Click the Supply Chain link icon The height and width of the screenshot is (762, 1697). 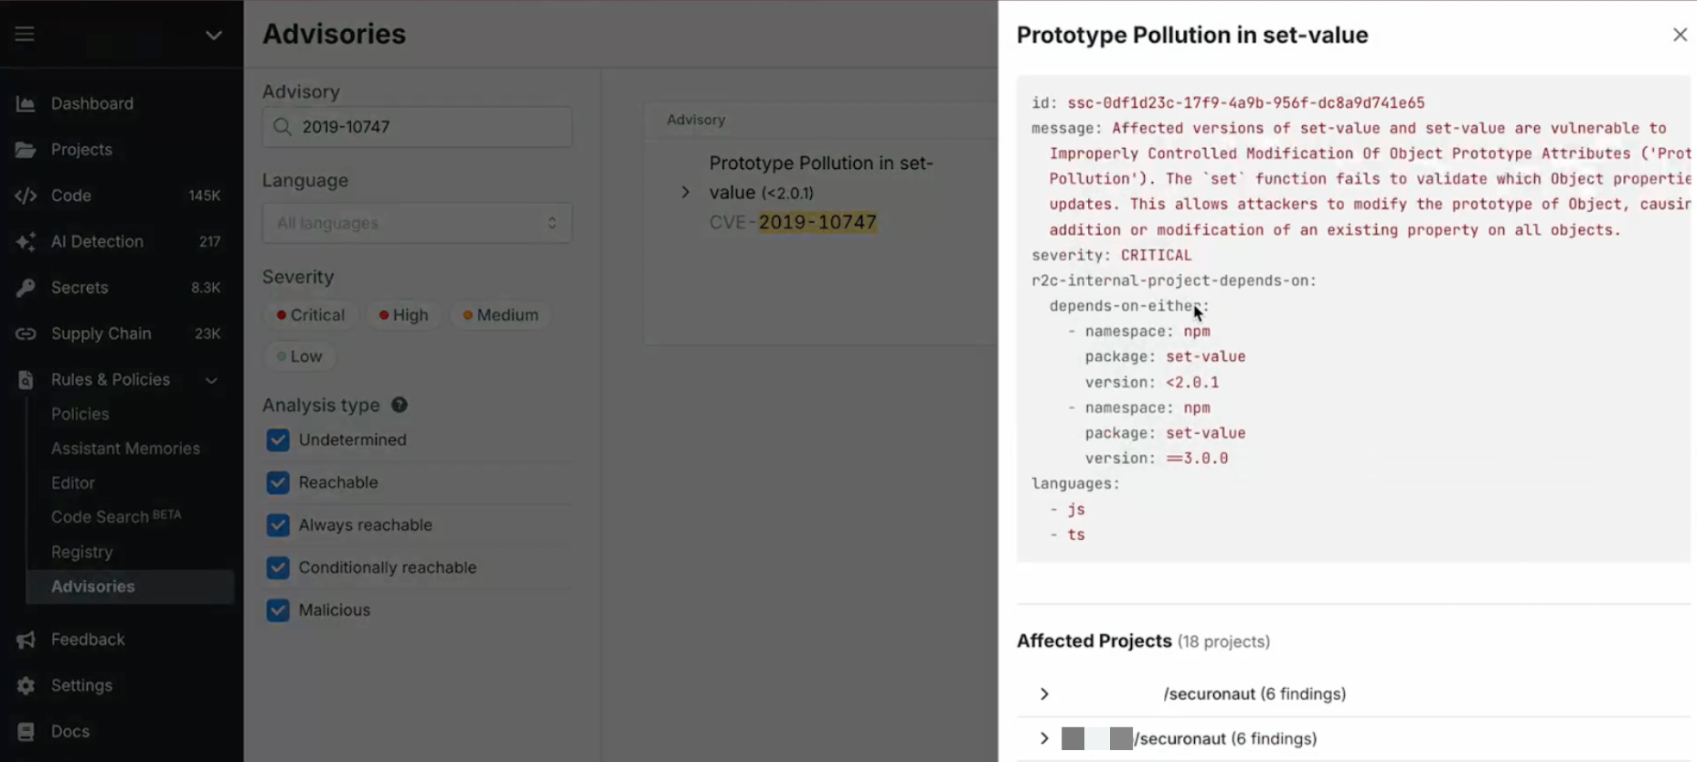pos(26,333)
